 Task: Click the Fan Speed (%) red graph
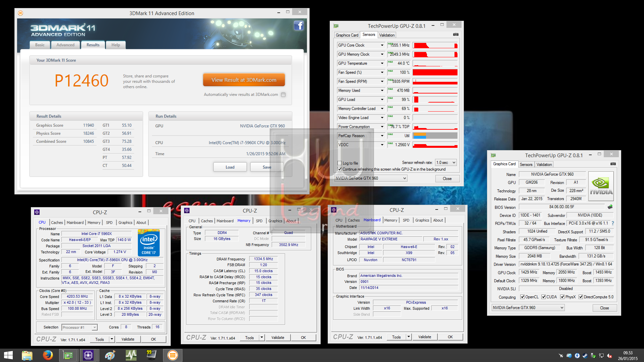point(435,72)
